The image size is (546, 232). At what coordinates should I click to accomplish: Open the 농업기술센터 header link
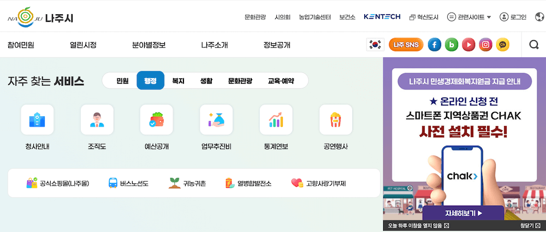click(x=315, y=17)
